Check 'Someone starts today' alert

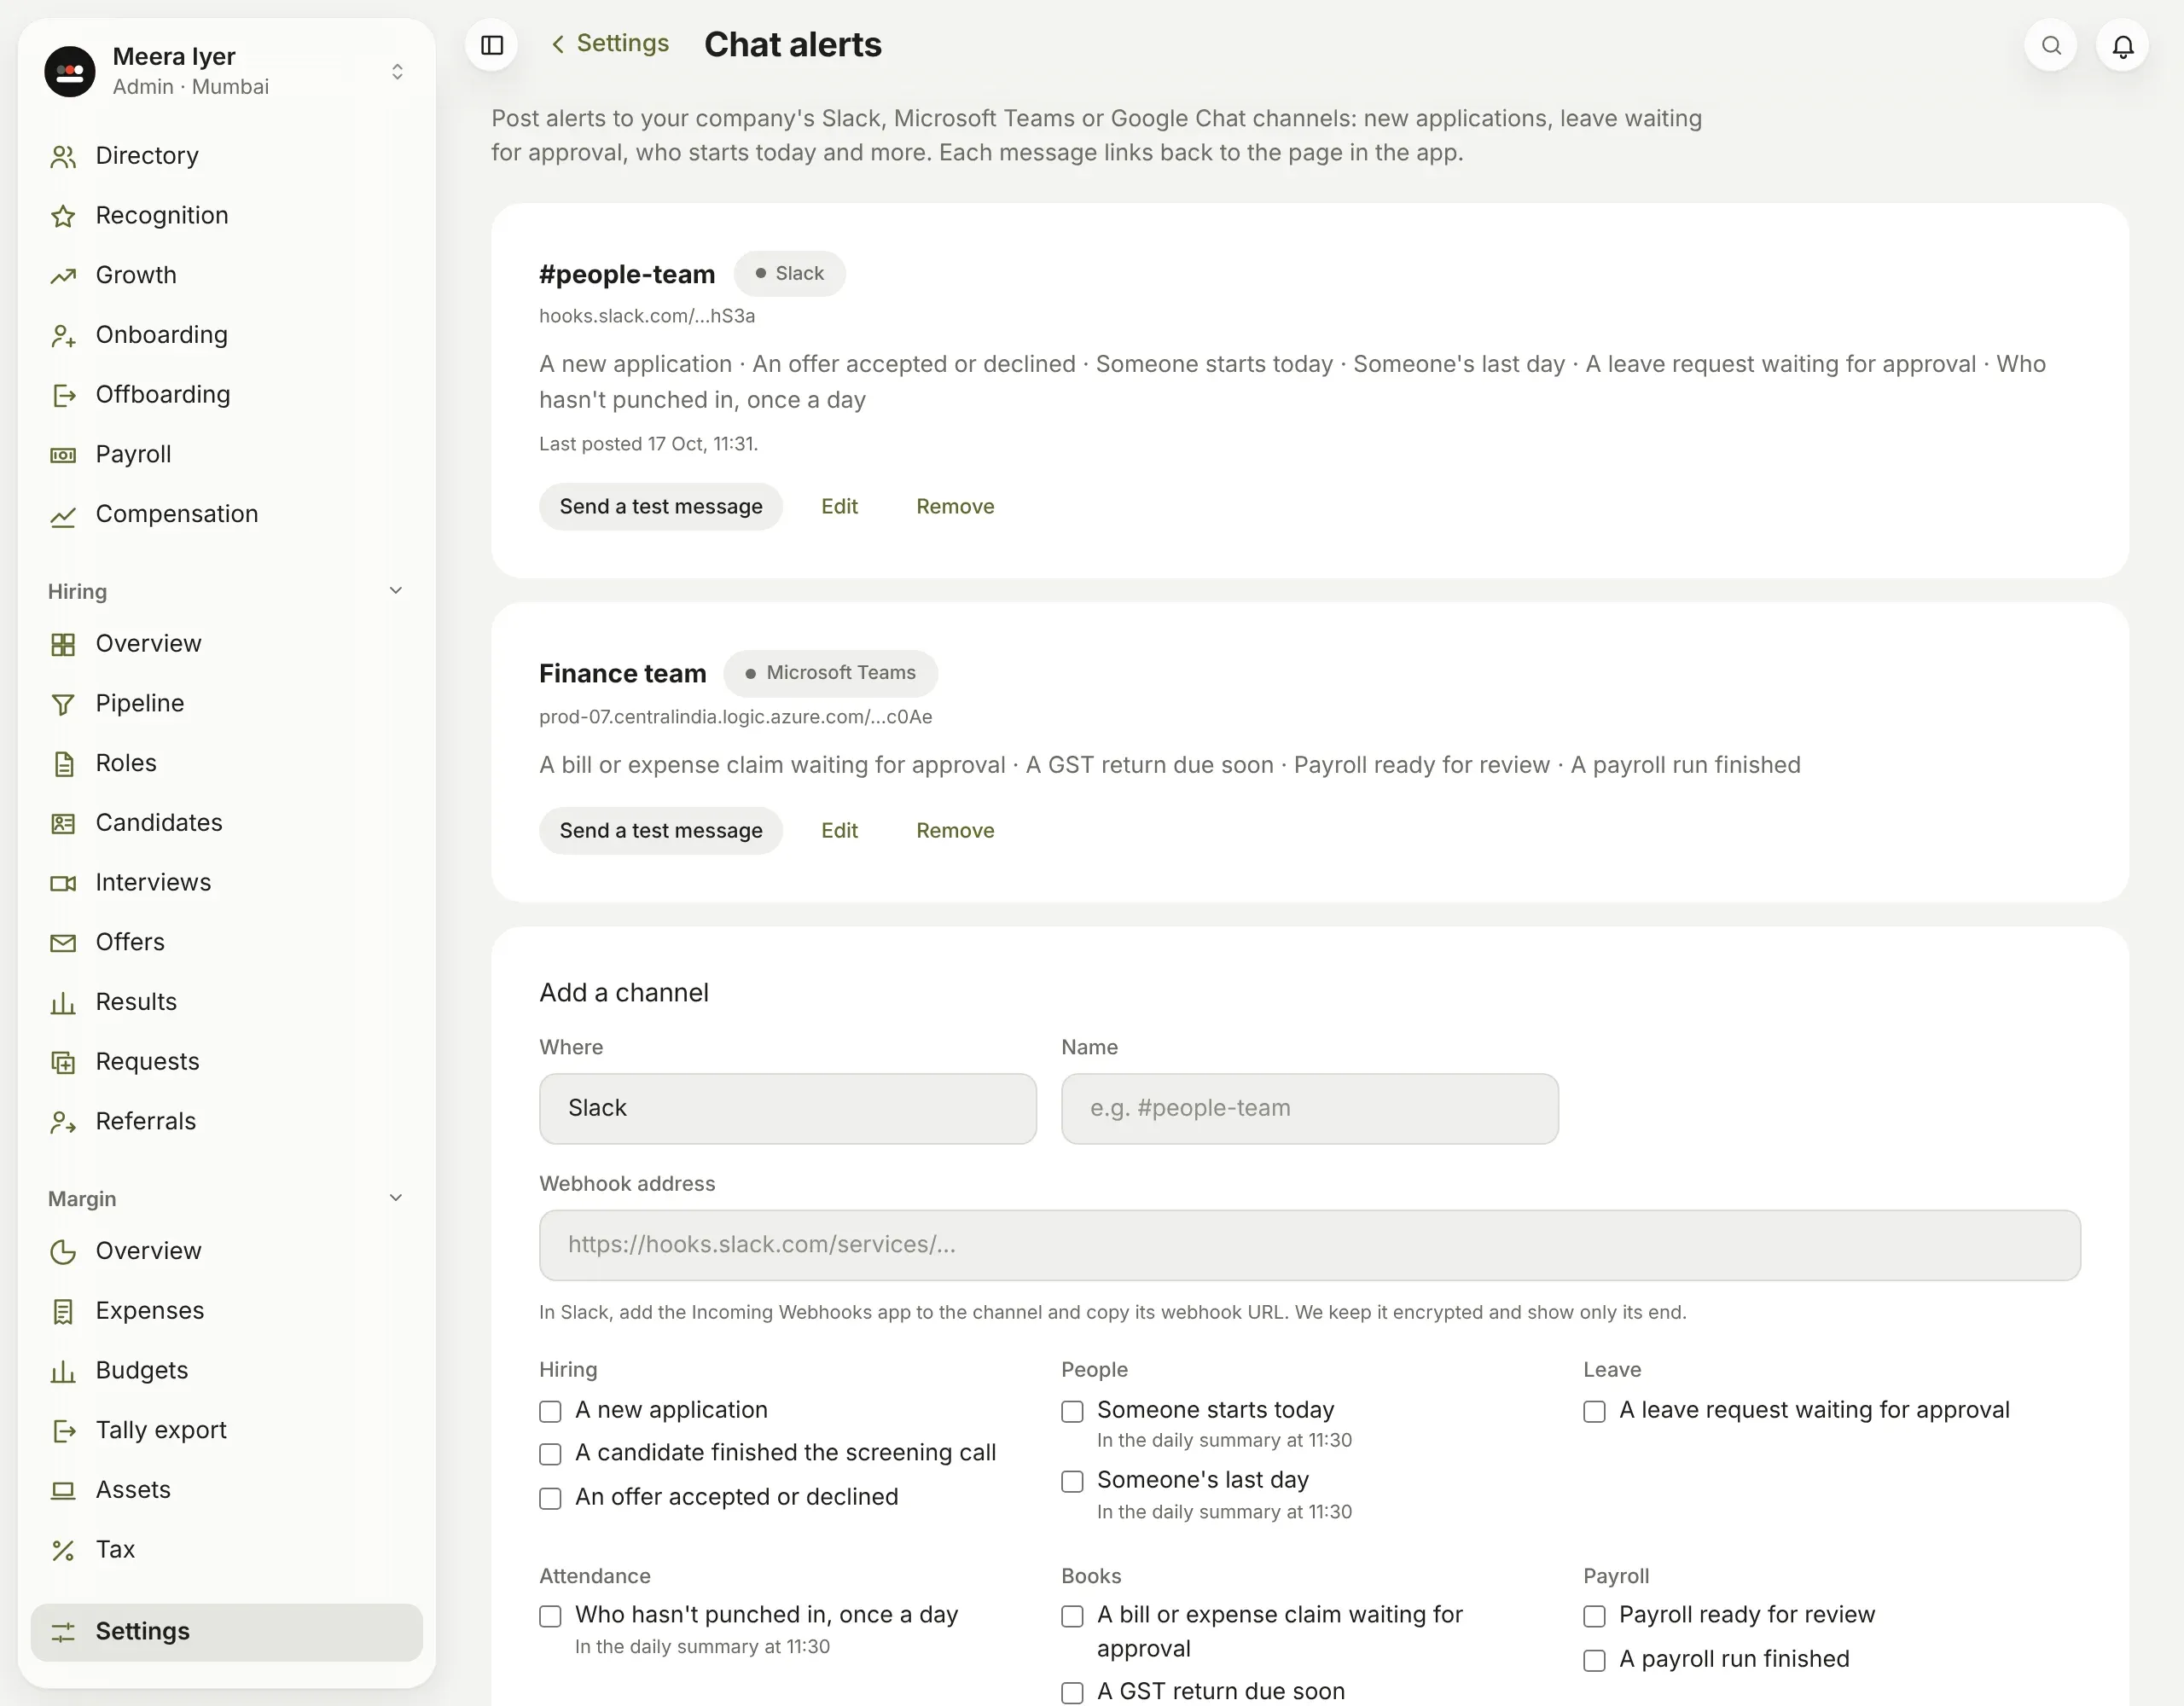pos(1072,1411)
